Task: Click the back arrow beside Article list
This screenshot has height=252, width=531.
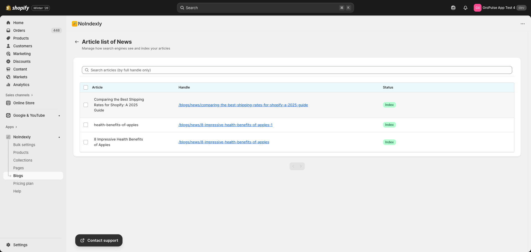Action: point(77,42)
